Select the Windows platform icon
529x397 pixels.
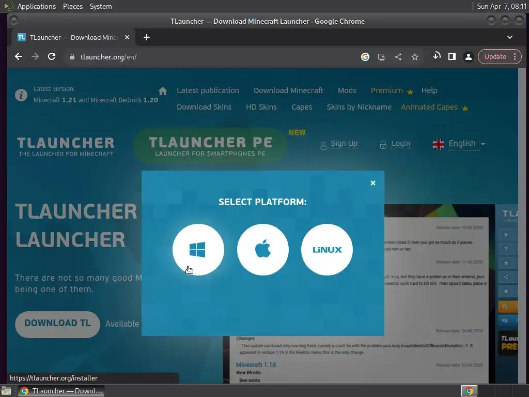coord(198,250)
